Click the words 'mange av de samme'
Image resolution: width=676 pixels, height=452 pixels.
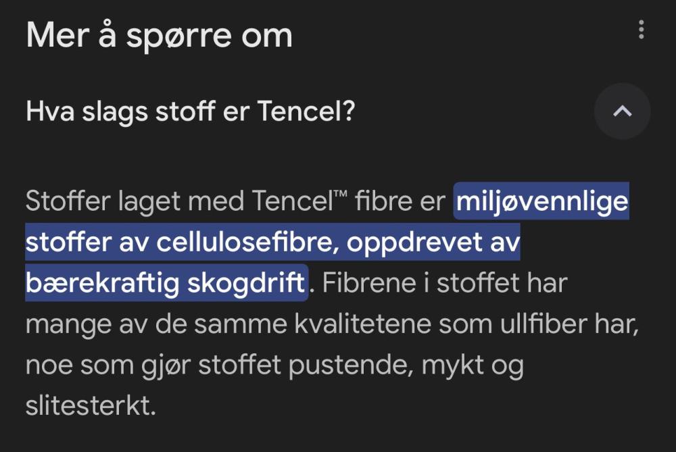156,324
